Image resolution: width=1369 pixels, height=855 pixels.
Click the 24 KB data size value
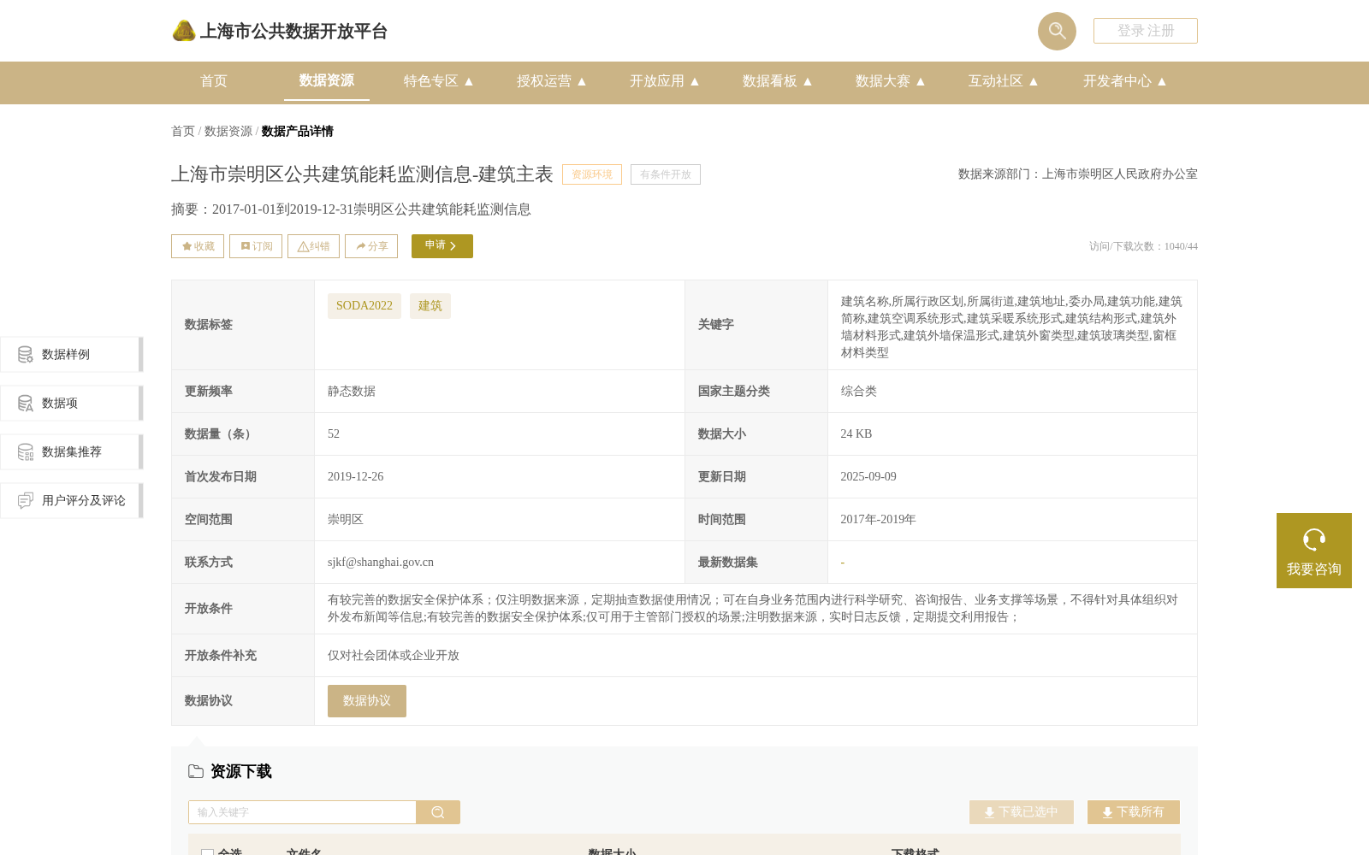pos(856,434)
